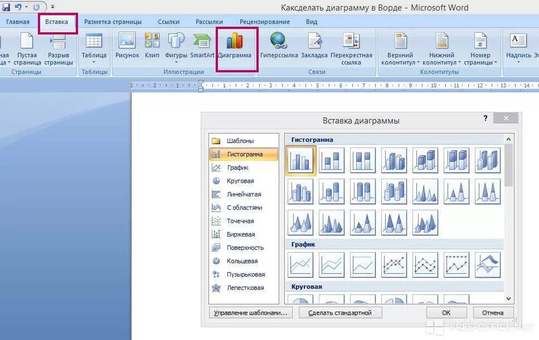Click the Рисунок insert icon
Image resolution: width=539 pixels, height=340 pixels.
coord(127,45)
